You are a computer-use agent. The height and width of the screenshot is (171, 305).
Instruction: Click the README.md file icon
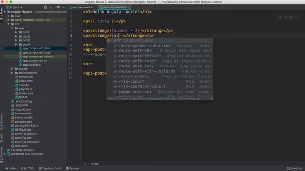coord(13,130)
